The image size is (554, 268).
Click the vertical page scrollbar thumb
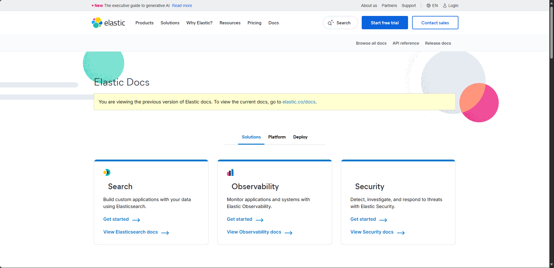click(x=551, y=32)
